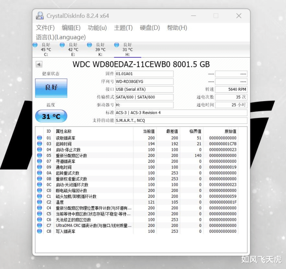286x269 pixels.
Task: Select the 写入错误率 attribute name
Action: tap(66, 232)
